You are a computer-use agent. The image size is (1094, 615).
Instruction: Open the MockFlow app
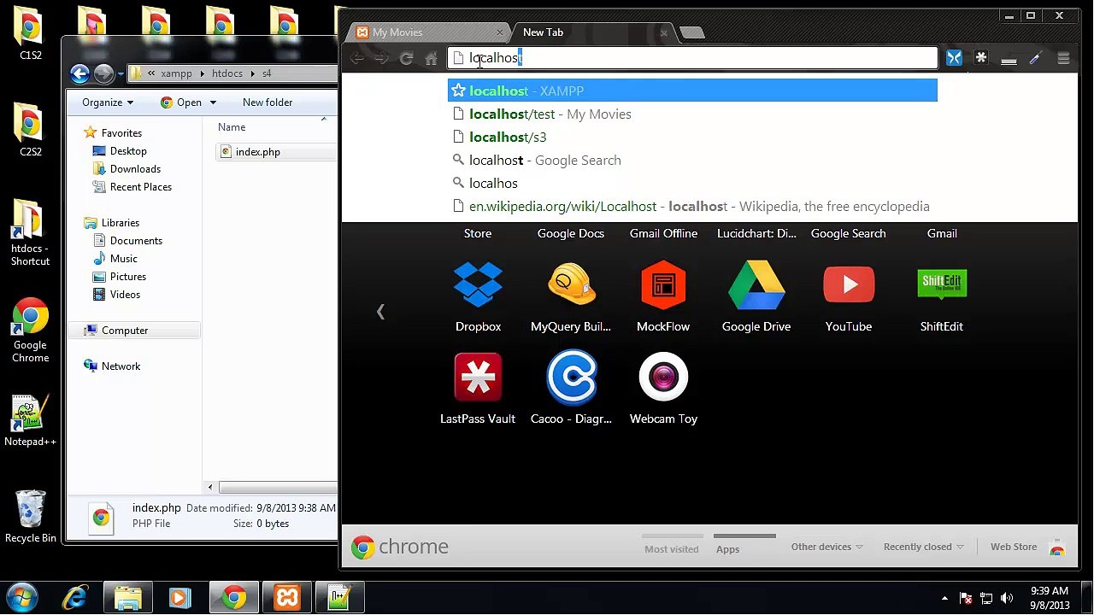[663, 286]
